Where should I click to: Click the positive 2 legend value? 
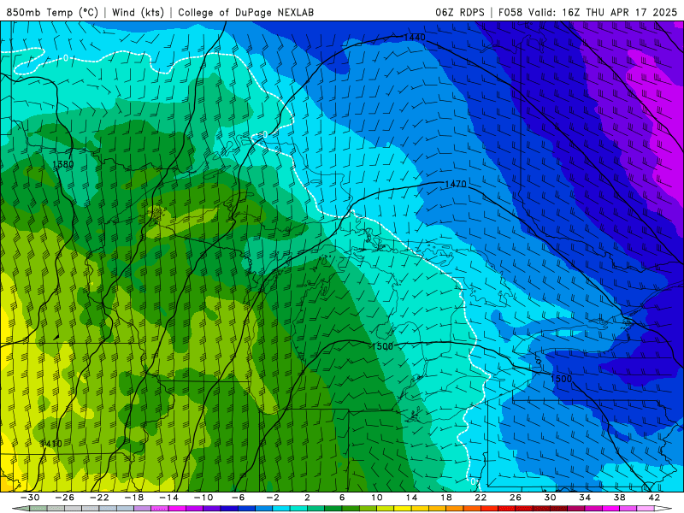tap(307, 498)
